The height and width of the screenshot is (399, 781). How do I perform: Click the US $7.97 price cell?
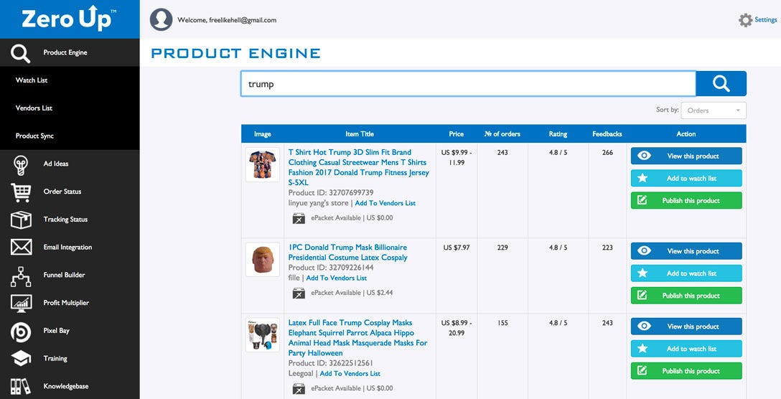coord(457,248)
